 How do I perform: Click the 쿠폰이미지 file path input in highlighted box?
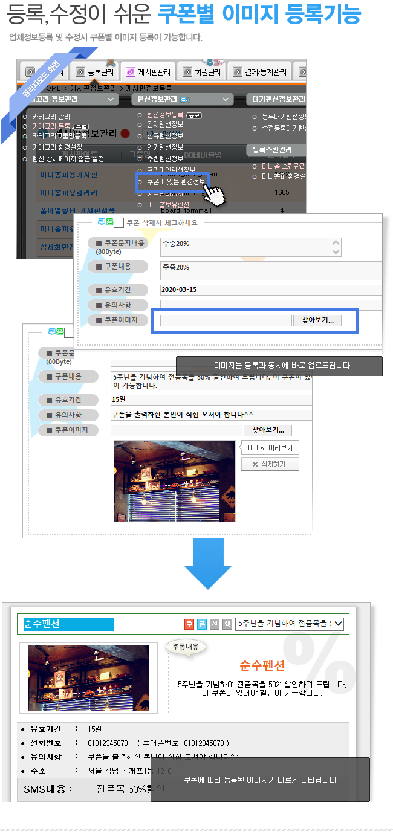pyautogui.click(x=226, y=320)
